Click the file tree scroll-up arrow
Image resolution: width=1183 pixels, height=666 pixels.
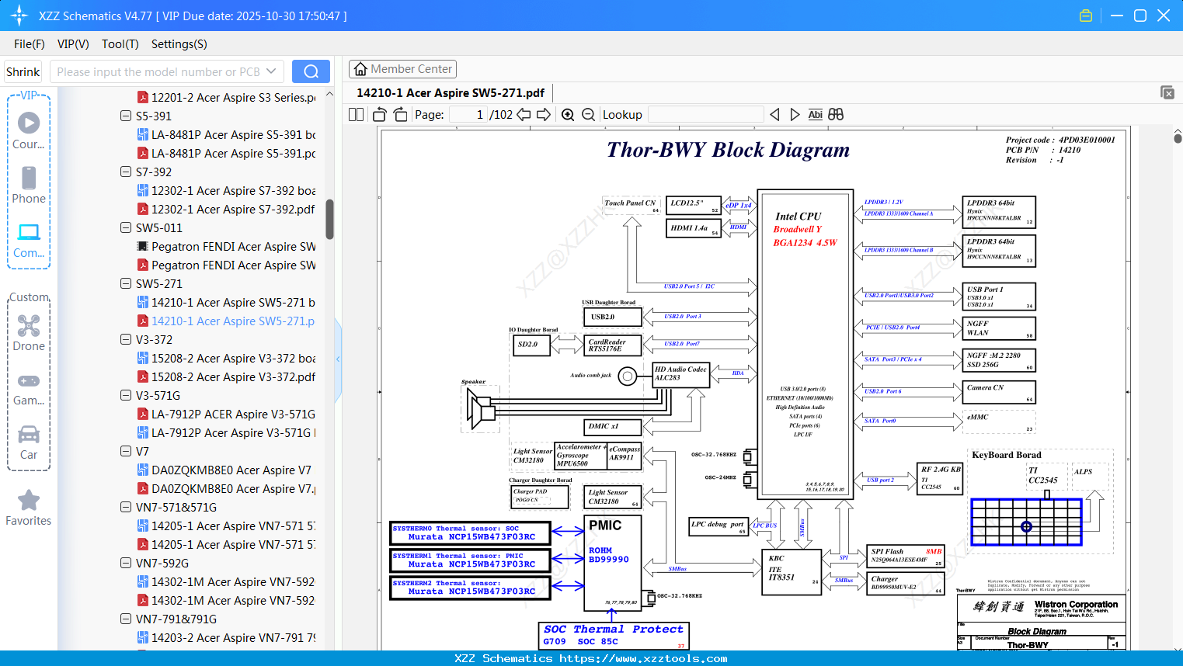(329, 94)
